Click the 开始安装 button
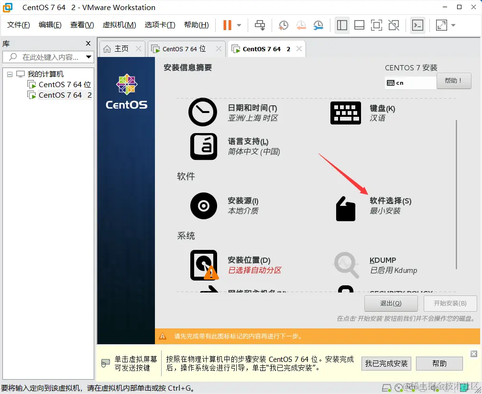The height and width of the screenshot is (394, 482). 450,303
